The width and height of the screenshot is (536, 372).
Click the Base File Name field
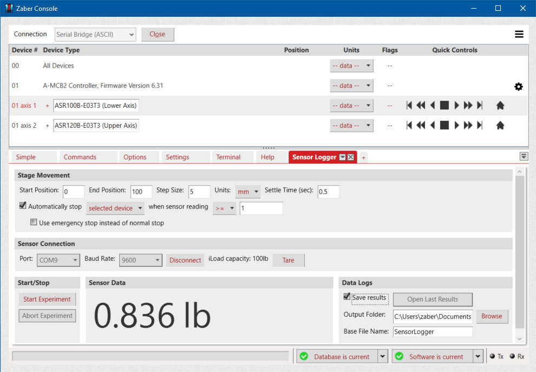click(433, 331)
